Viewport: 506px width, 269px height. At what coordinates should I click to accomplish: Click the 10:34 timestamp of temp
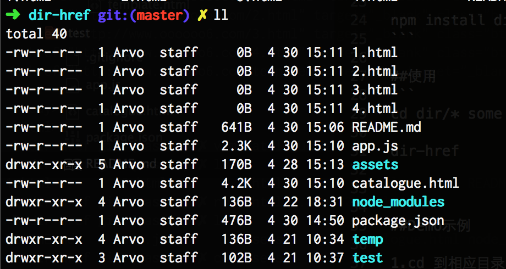click(x=325, y=239)
